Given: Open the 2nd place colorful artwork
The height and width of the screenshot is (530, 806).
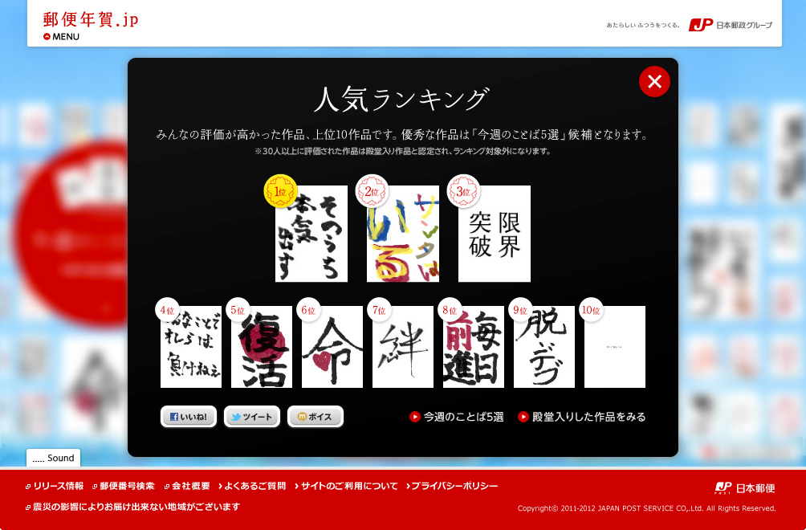Looking at the screenshot, I should point(403,234).
